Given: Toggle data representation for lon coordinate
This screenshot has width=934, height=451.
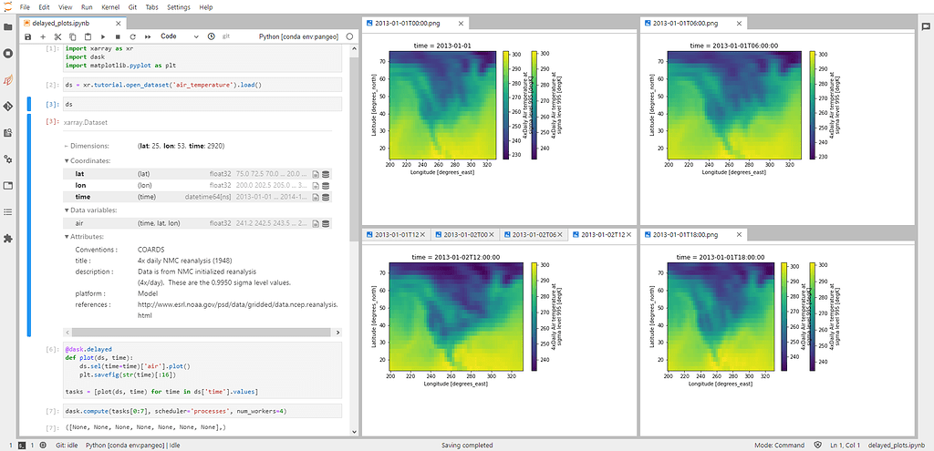Looking at the screenshot, I should (326, 185).
